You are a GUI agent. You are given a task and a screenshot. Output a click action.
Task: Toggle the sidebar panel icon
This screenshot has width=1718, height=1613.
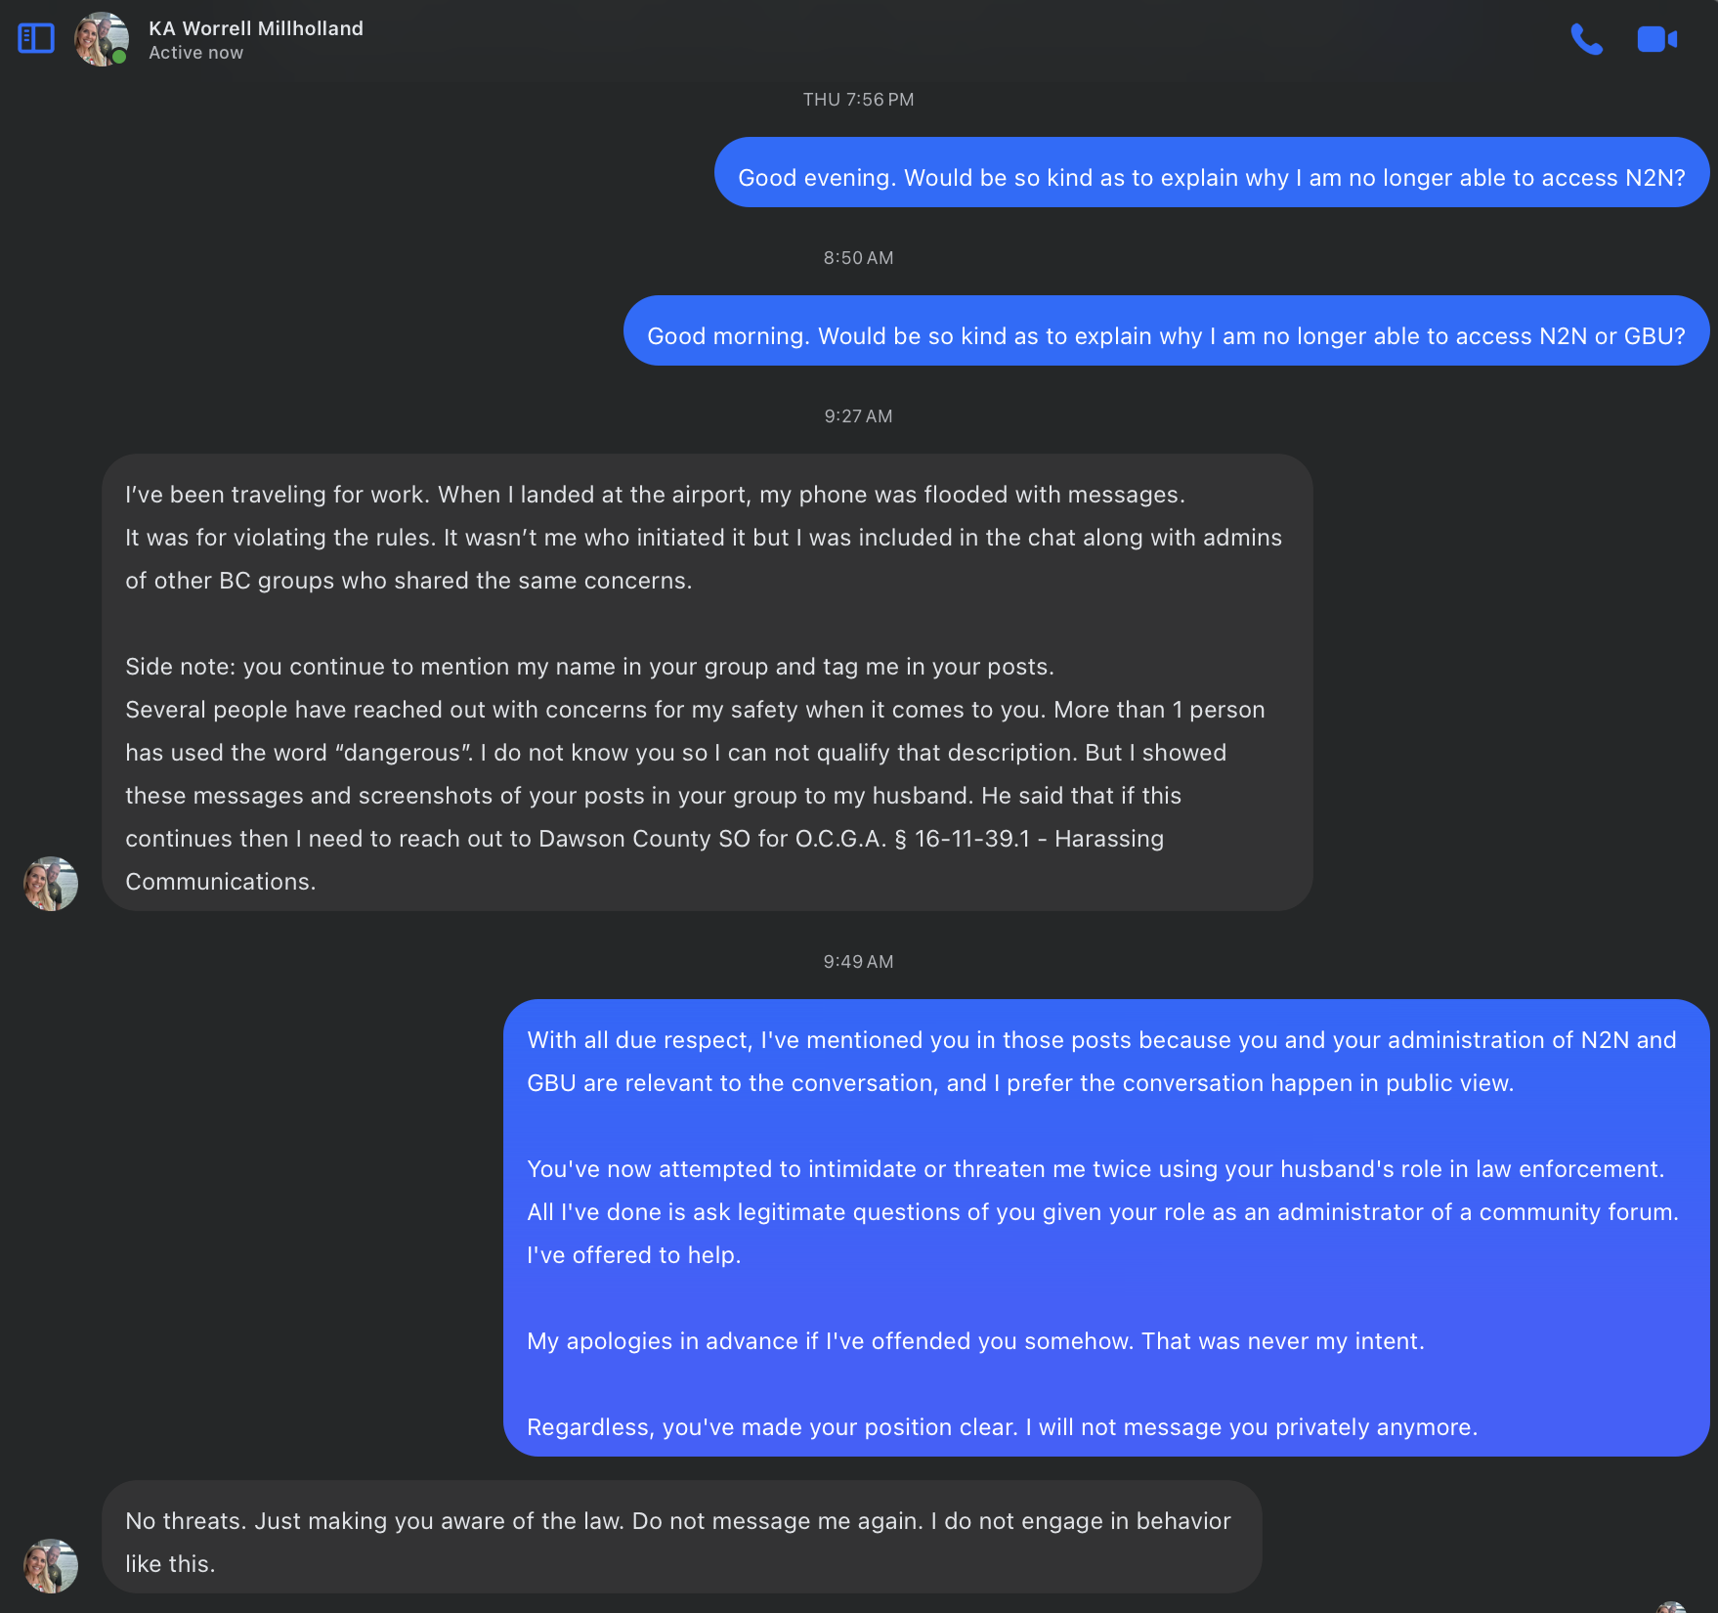[x=36, y=38]
